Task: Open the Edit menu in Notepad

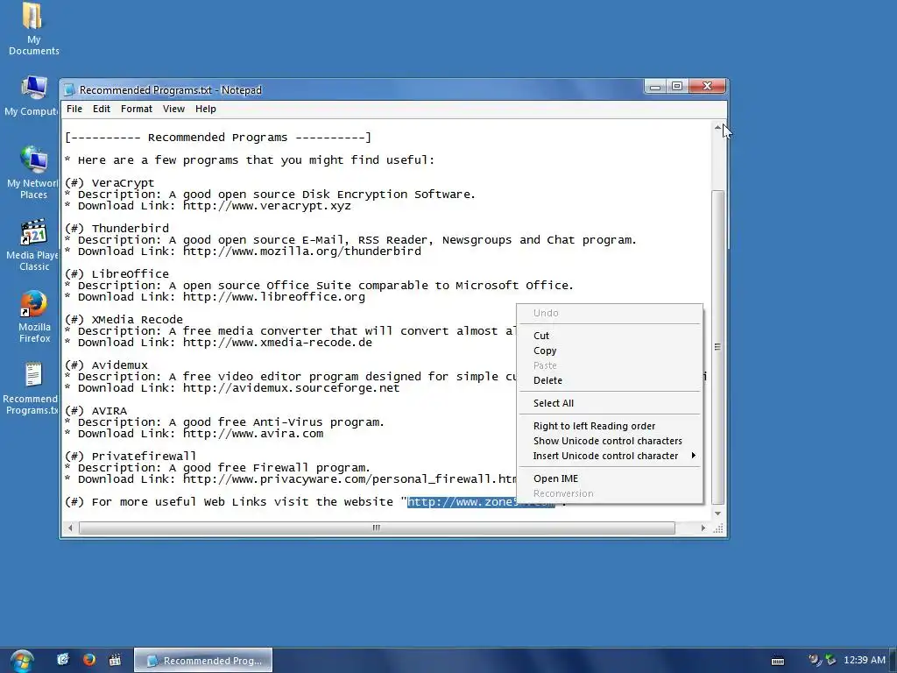Action: [102, 109]
